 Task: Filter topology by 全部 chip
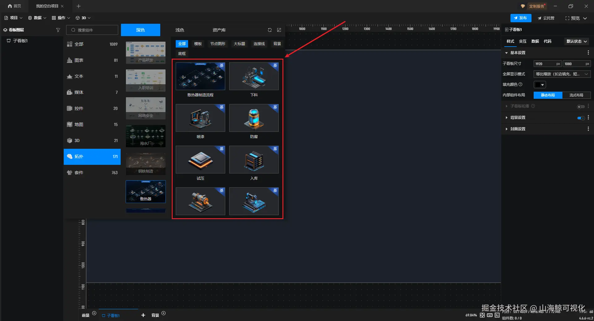click(x=182, y=44)
